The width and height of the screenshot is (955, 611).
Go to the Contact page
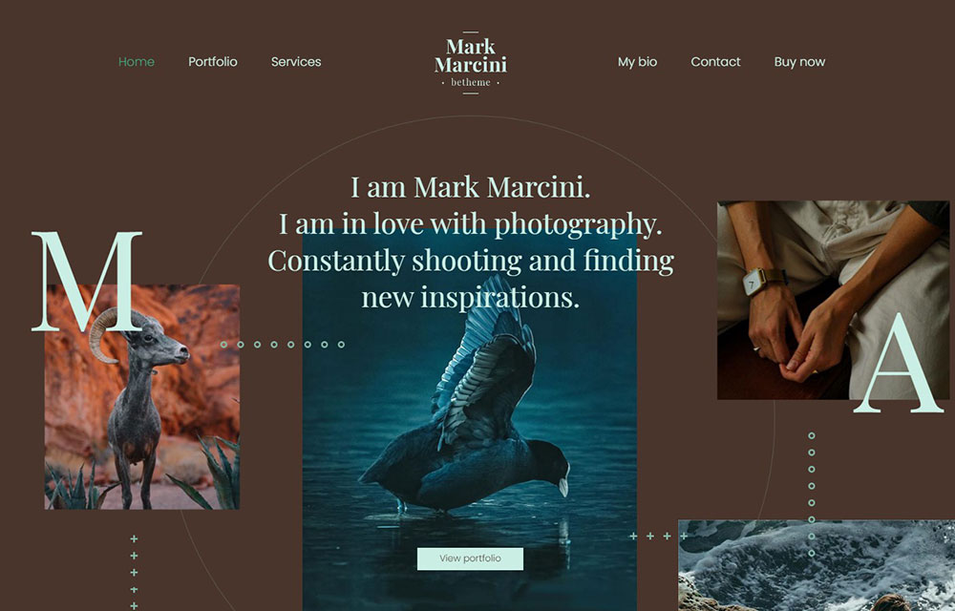pyautogui.click(x=715, y=61)
